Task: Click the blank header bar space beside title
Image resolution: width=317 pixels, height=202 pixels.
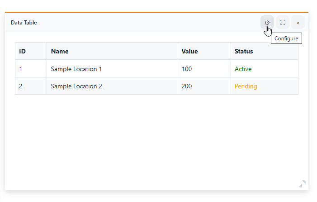Action: pos(145,22)
